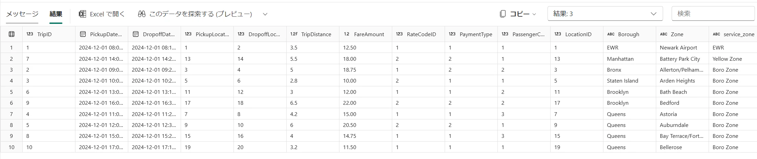Image resolution: width=757 pixels, height=159 pixels.
Task: Click the Excel icon to open results
Action: pyautogui.click(x=82, y=14)
